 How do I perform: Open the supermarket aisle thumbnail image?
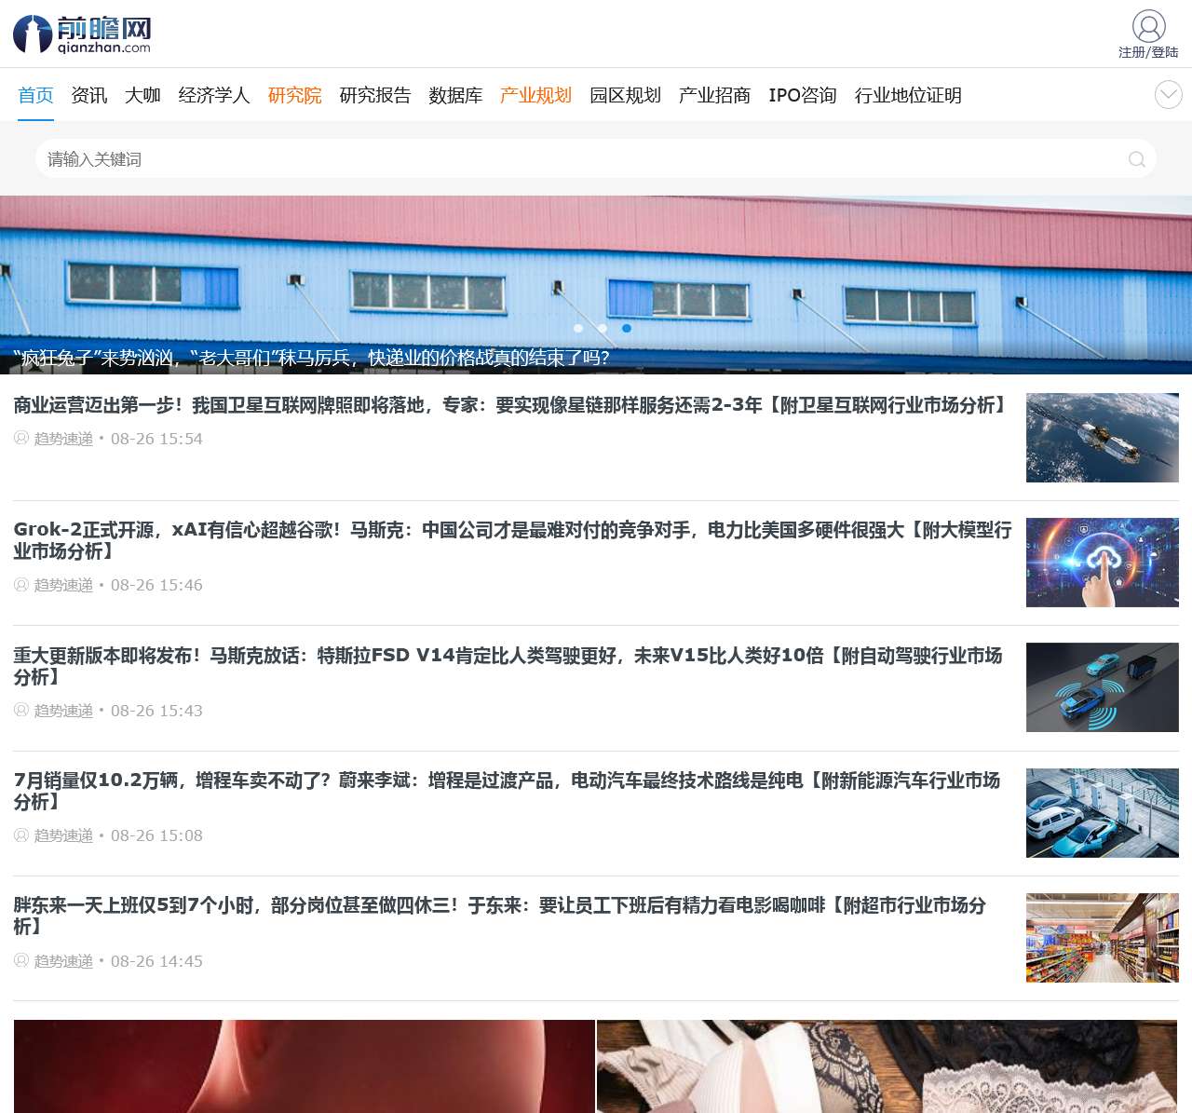point(1103,938)
